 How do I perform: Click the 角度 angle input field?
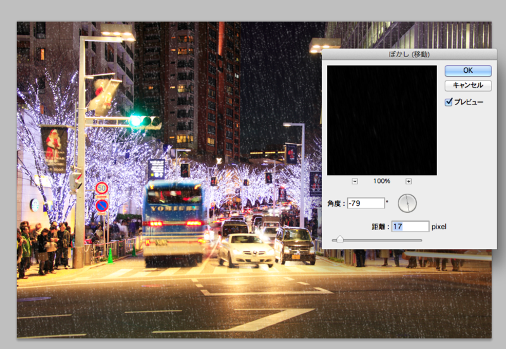coord(366,203)
